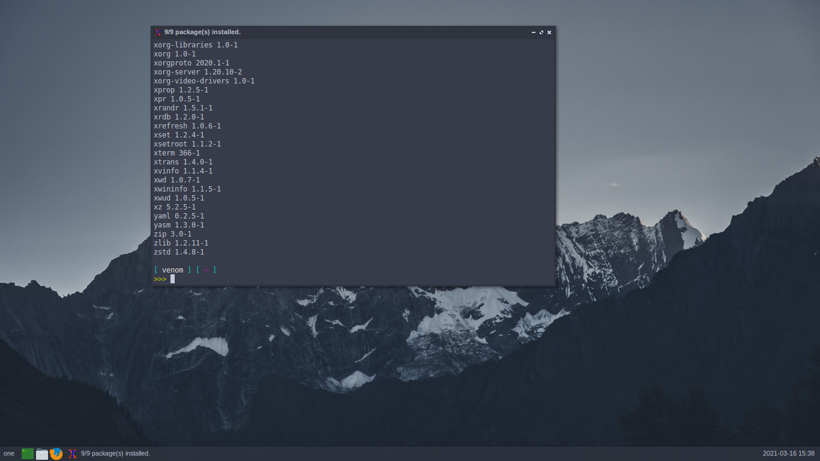The height and width of the screenshot is (461, 820).
Task: Maximize the terminal window
Action: click(541, 32)
